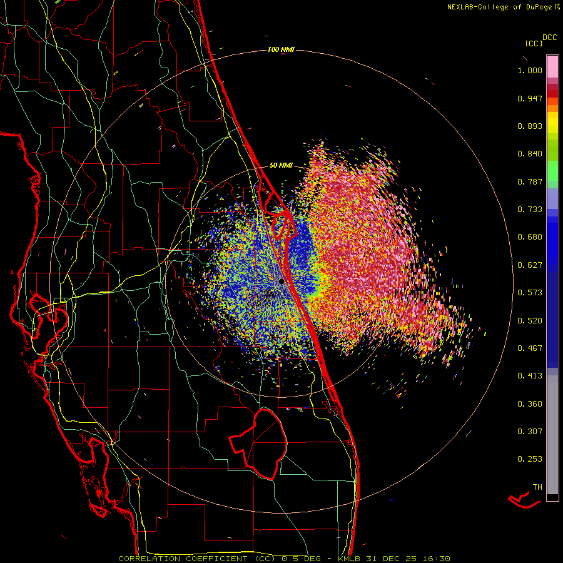Click the 100 NMI range ring label
The image size is (563, 563).
tap(281, 49)
